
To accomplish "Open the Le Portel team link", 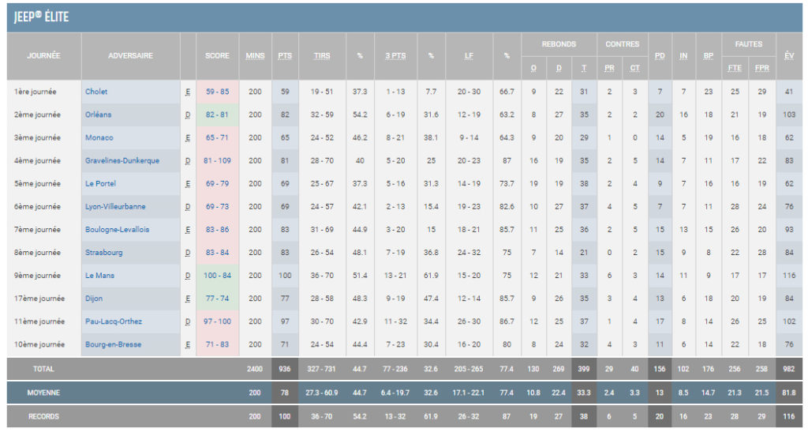I will [100, 183].
